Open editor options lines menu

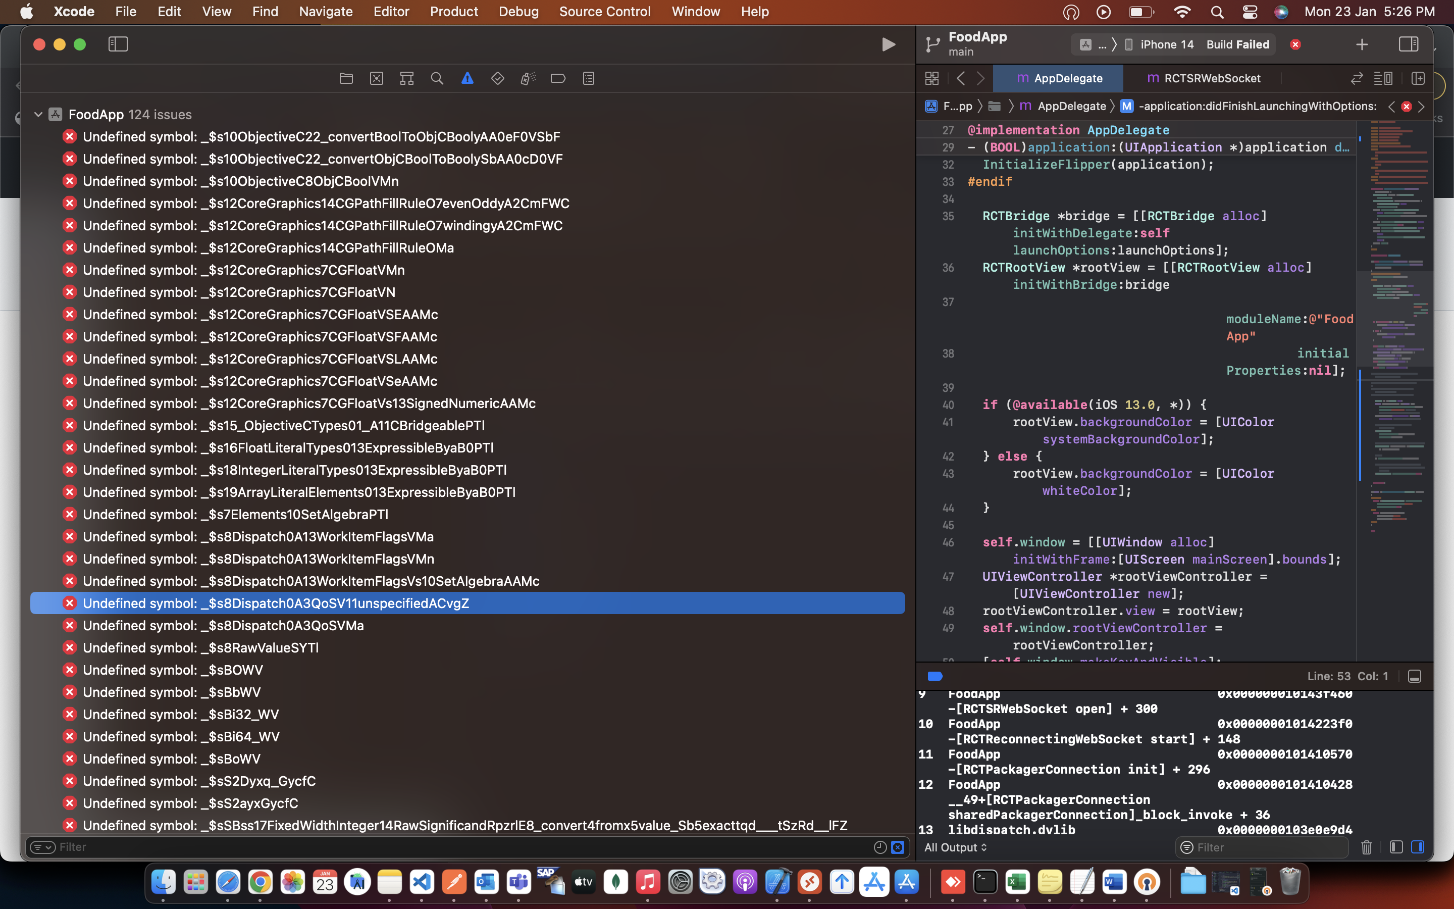pos(1383,78)
